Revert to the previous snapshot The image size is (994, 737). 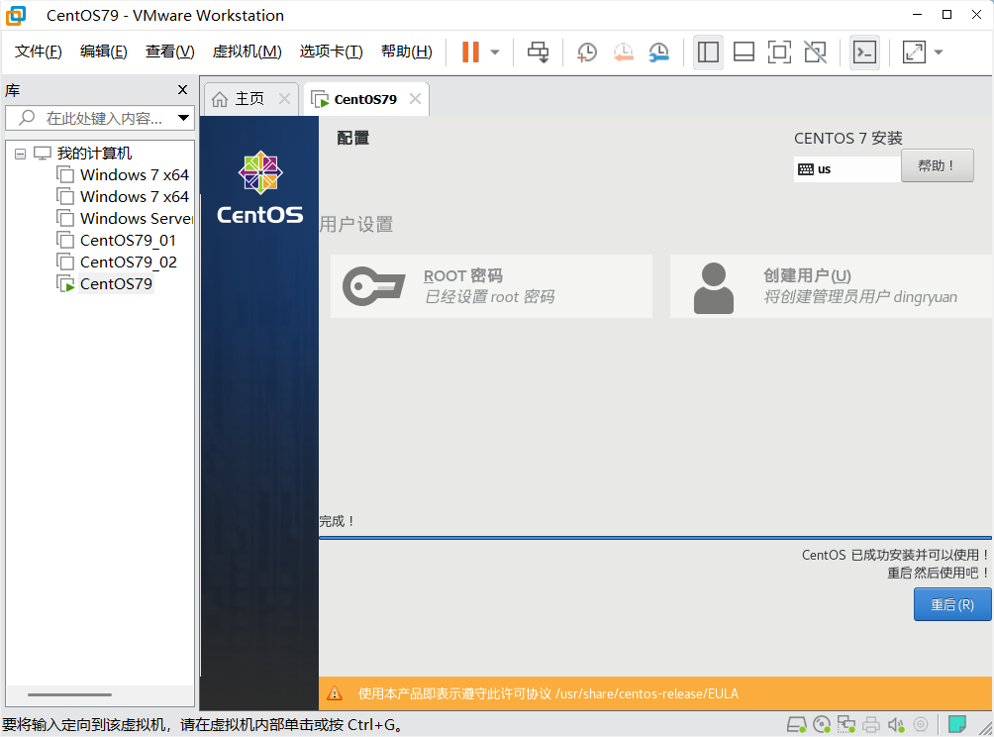[624, 53]
